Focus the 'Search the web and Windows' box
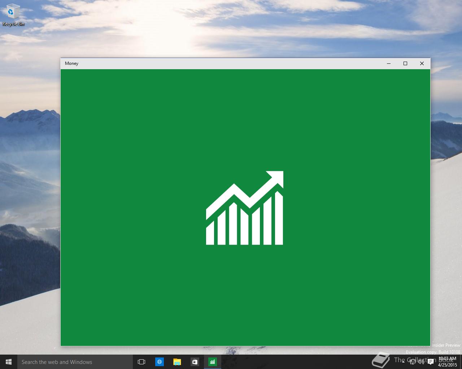Screen dimensions: 462x369 [75, 362]
